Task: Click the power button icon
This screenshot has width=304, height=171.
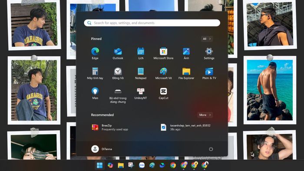Action: pyautogui.click(x=211, y=149)
